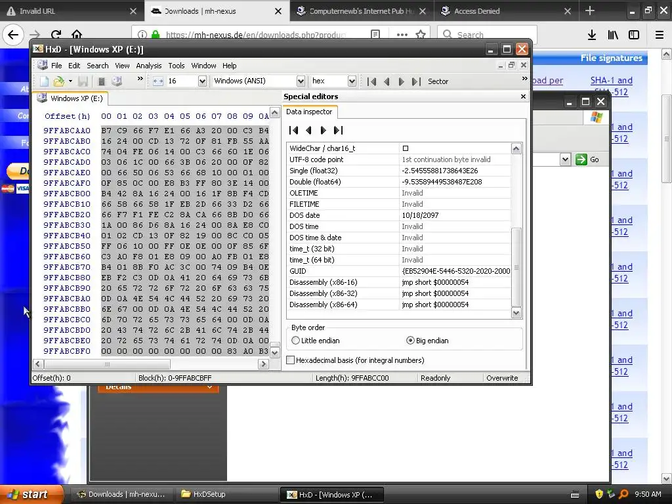Viewport: 672px width, 504px height.
Task: Select the Disassembly (x86-32) row
Action: 398,293
